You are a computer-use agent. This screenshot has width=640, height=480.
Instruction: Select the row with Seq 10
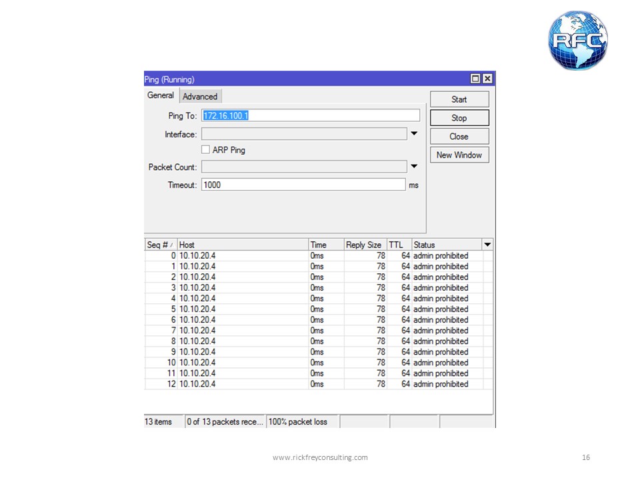click(319, 363)
